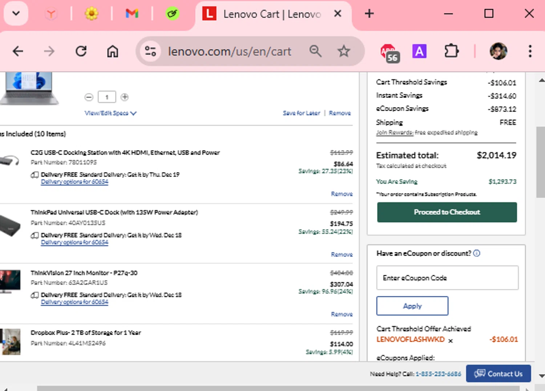Reload the current page
545x391 pixels.
81,51
